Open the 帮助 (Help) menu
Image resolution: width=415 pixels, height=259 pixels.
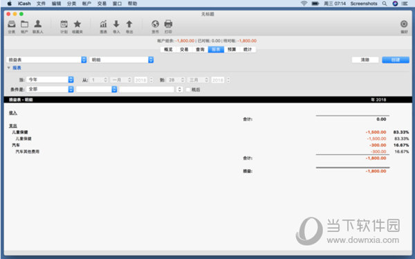132,3
